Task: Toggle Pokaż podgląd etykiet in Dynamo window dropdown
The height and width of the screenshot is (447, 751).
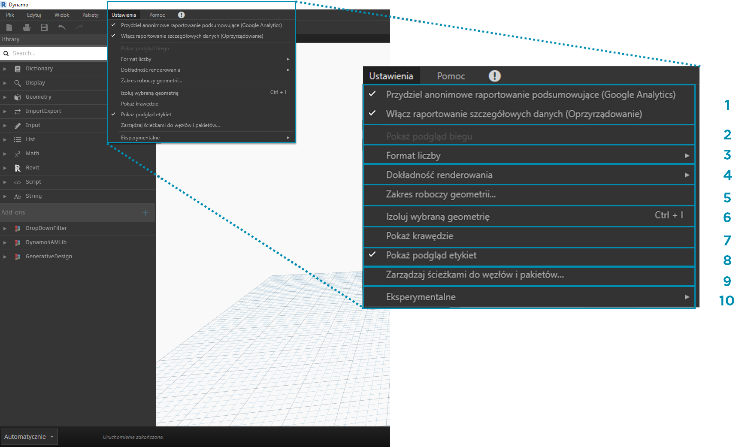Action: tap(201, 115)
